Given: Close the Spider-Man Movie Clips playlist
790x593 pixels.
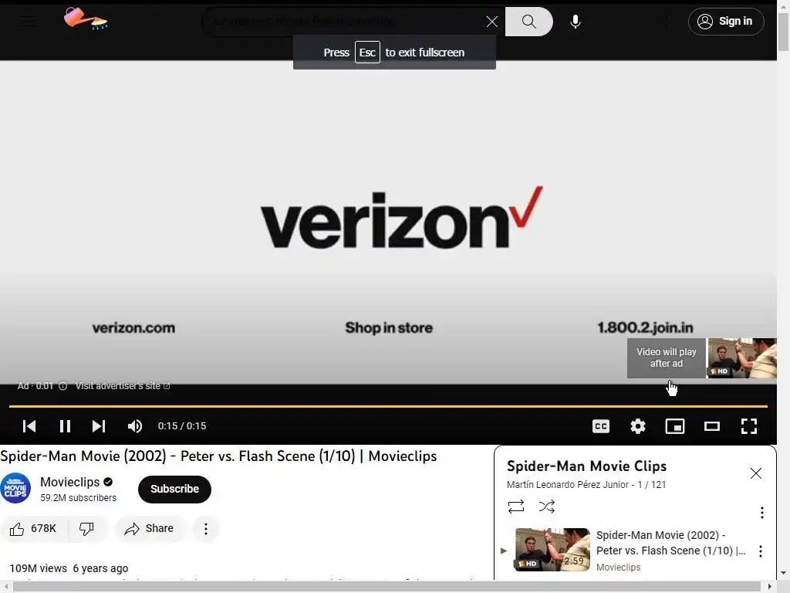Looking at the screenshot, I should pos(756,473).
